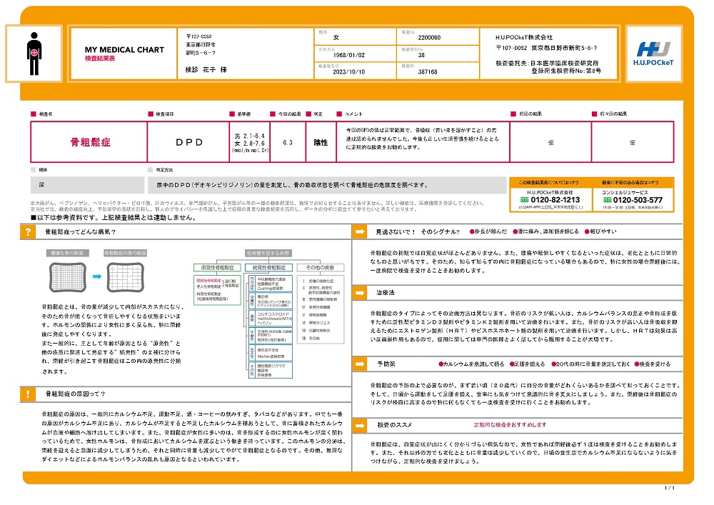Click the 骨粗鬆症ってどんな病気？ heading
The image size is (714, 505).
[80, 231]
